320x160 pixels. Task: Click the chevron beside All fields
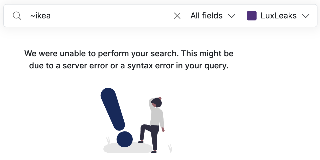pos(232,16)
